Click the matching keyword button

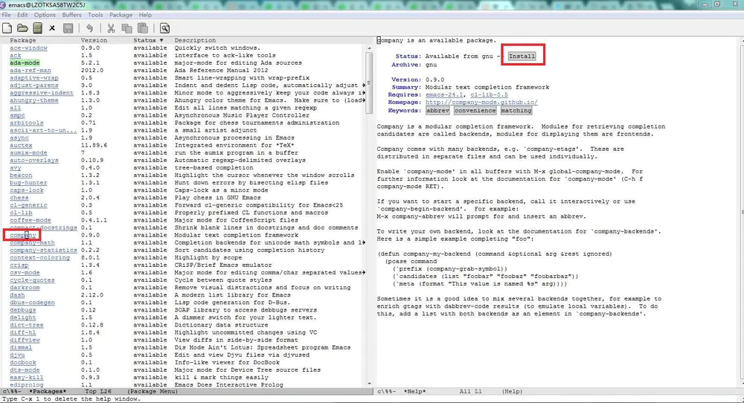[516, 111]
